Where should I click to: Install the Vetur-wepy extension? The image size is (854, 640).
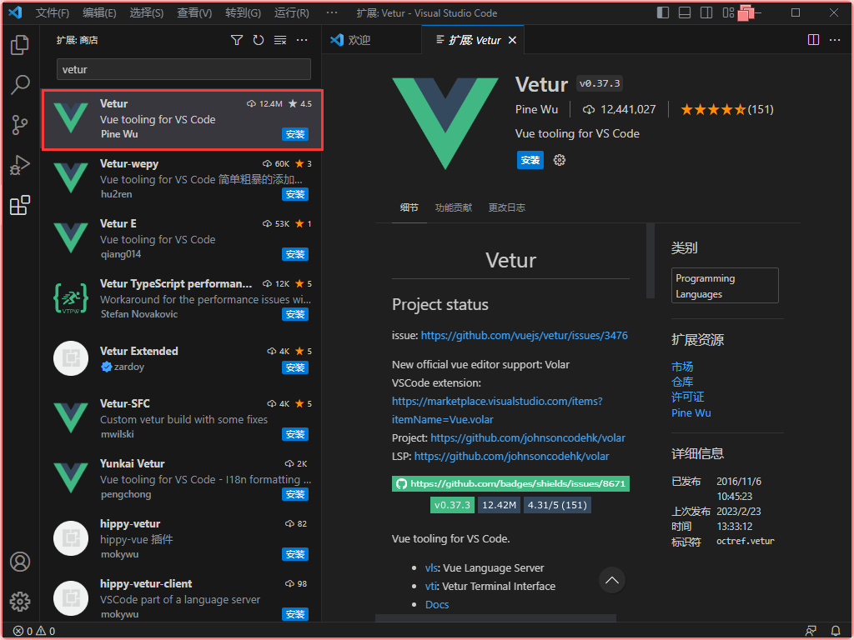pyautogui.click(x=295, y=194)
